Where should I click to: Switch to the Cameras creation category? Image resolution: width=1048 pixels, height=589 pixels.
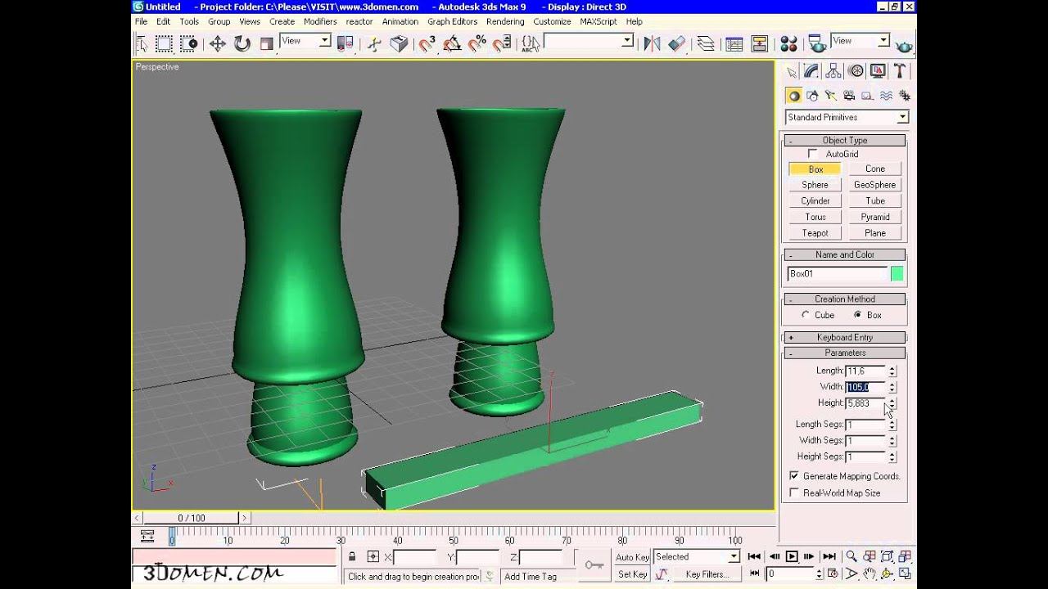(x=849, y=96)
